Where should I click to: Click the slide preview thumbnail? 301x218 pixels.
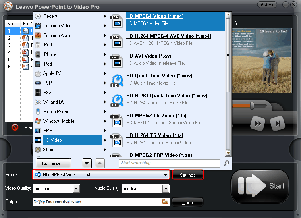[262, 61]
